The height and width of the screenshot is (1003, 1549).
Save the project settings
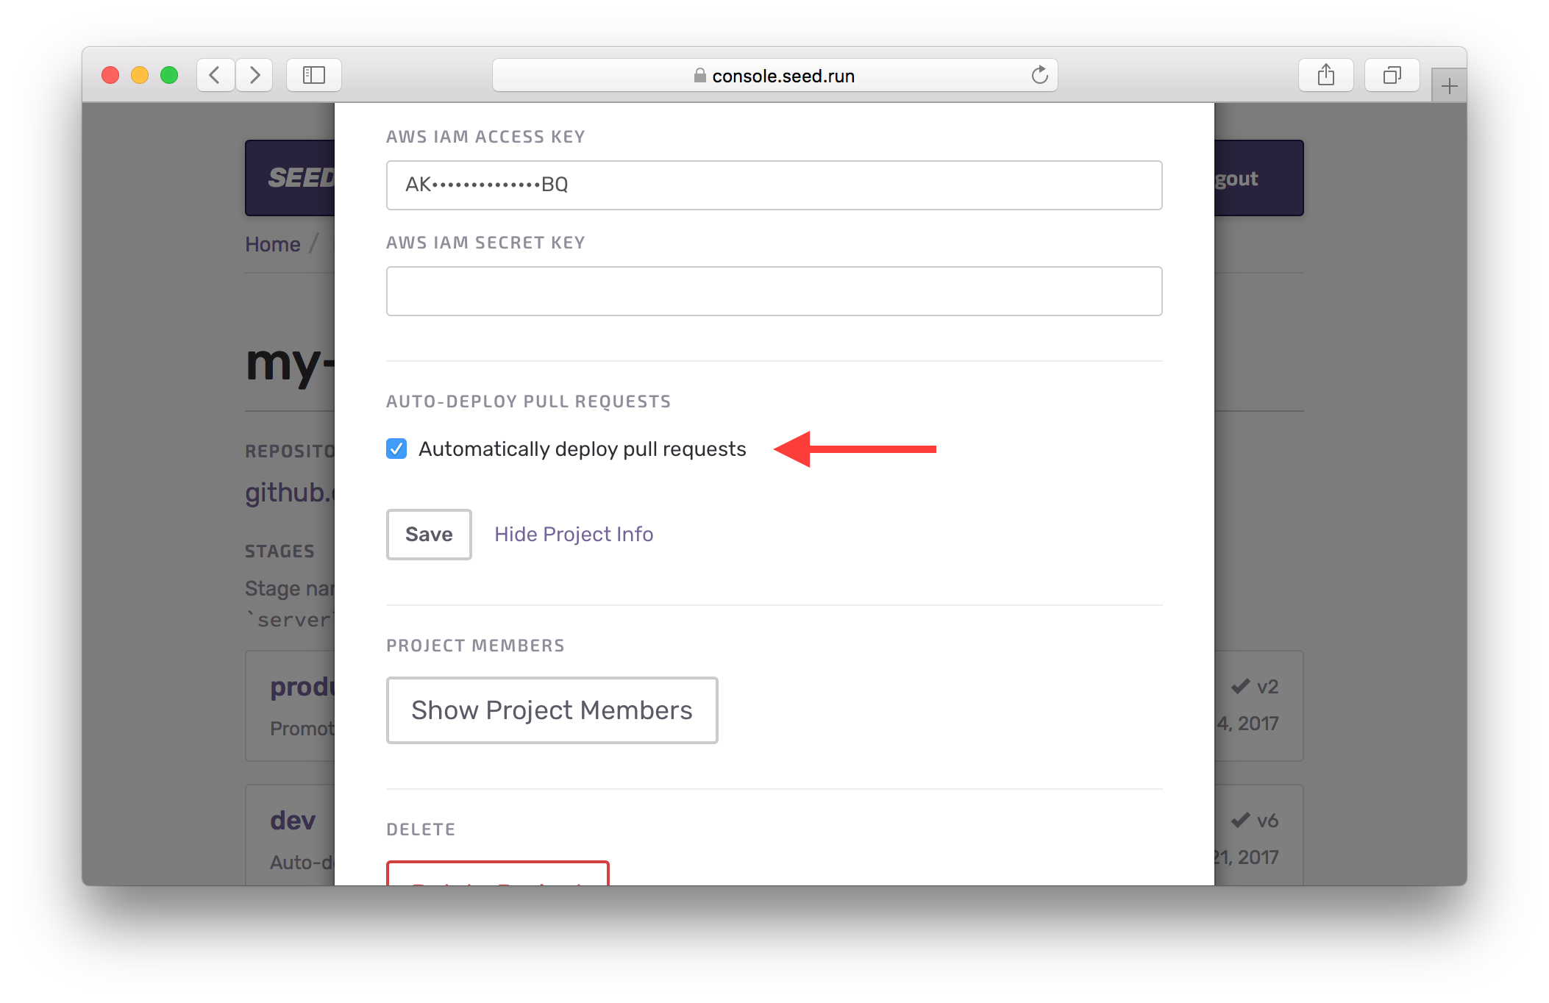(428, 535)
